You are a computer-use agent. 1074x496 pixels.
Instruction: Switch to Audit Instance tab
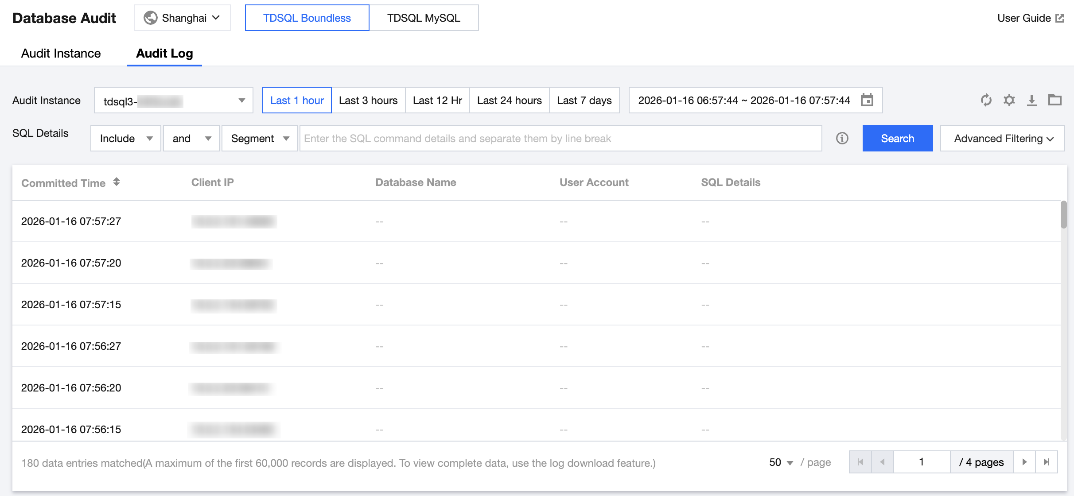[61, 54]
